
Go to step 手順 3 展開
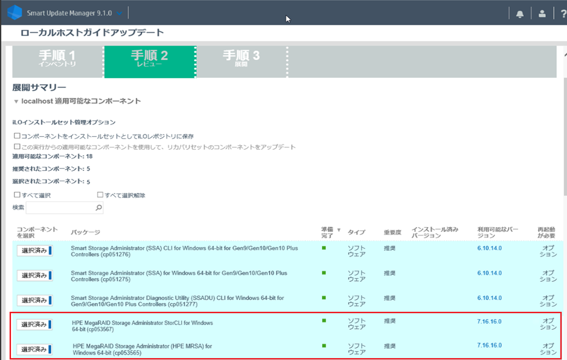242,62
